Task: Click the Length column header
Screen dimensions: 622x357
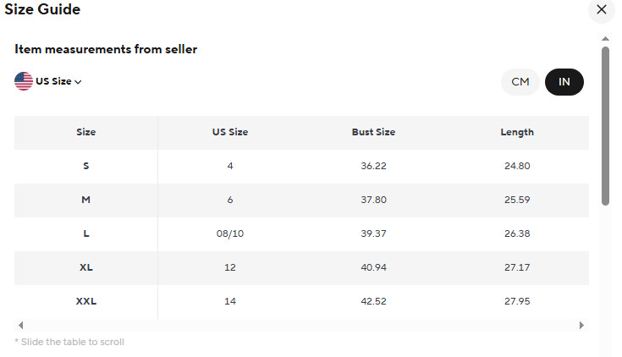Action: click(517, 132)
